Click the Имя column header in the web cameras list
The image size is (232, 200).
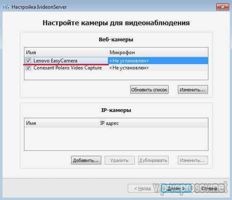click(x=66, y=52)
